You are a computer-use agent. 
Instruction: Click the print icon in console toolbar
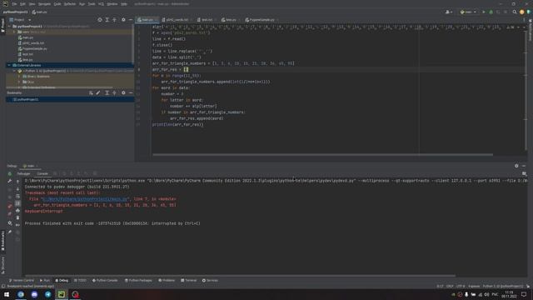point(17,211)
